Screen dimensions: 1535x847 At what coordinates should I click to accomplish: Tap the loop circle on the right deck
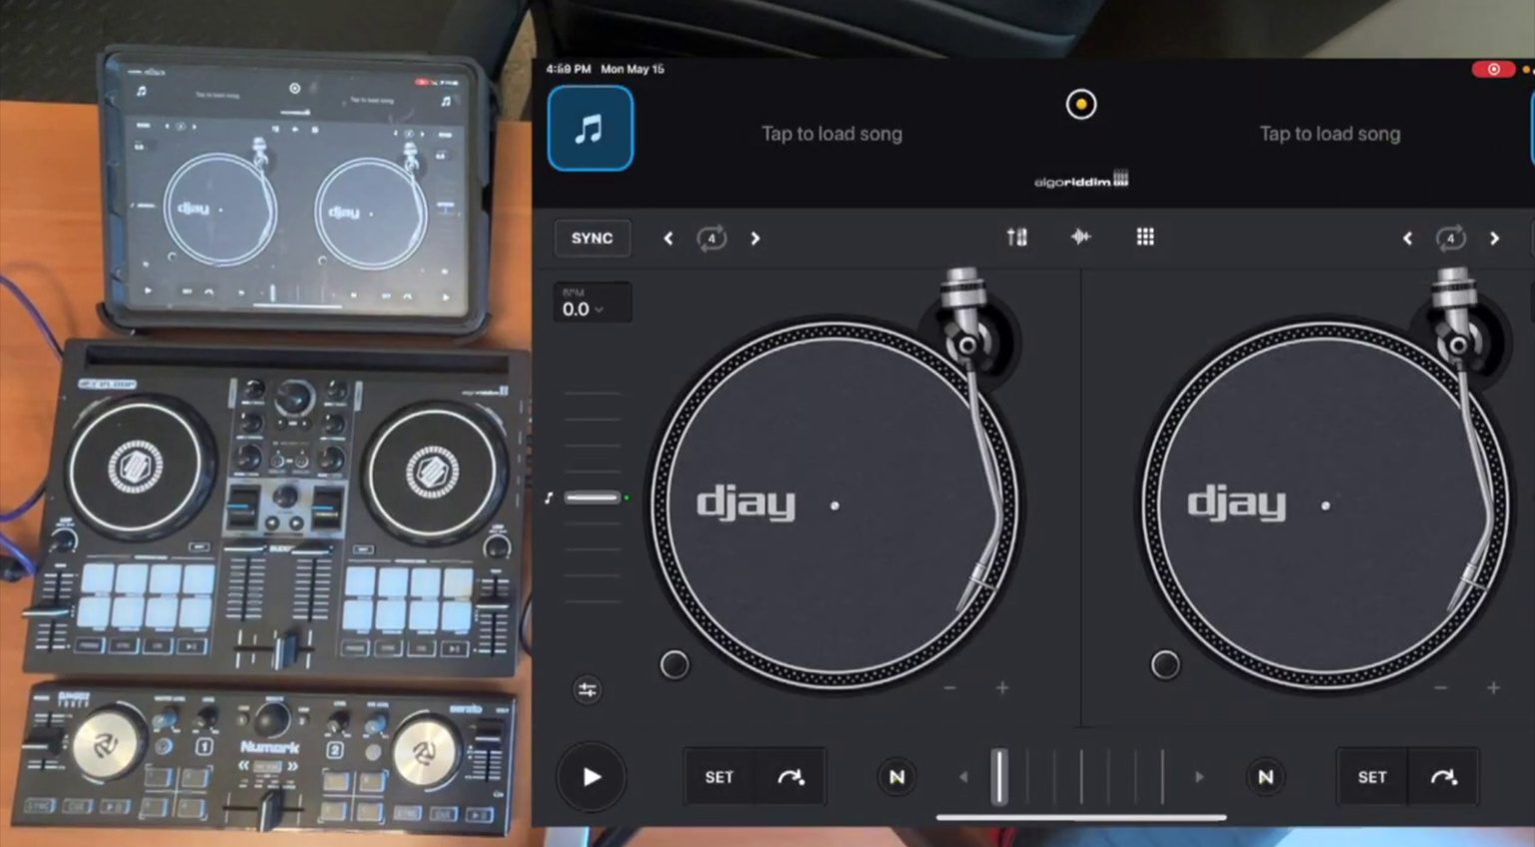click(1450, 239)
